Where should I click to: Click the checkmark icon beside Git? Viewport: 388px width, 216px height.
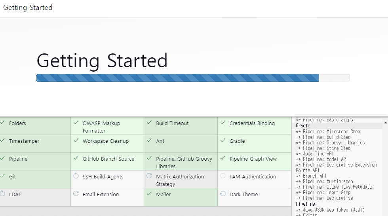pyautogui.click(x=2, y=176)
